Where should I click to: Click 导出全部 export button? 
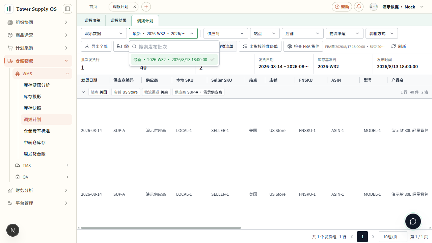tap(96, 46)
